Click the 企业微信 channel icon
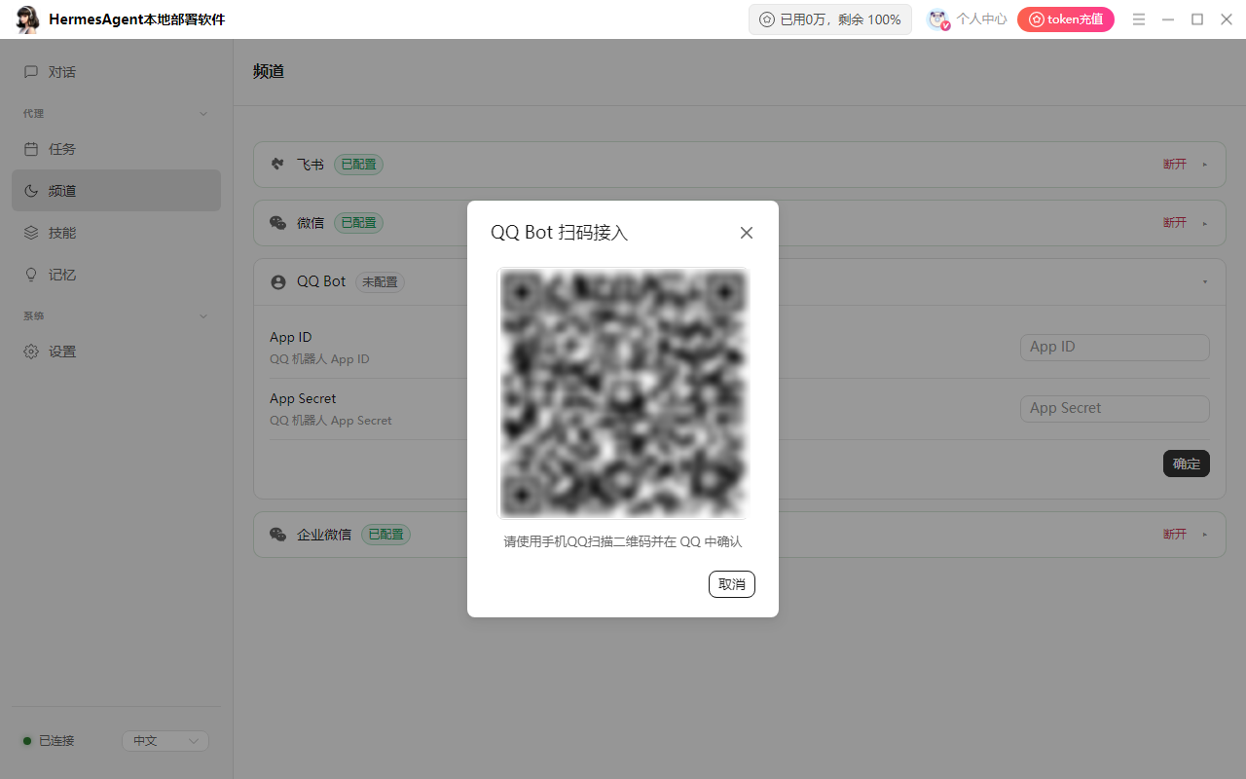This screenshot has width=1246, height=779. pos(278,535)
